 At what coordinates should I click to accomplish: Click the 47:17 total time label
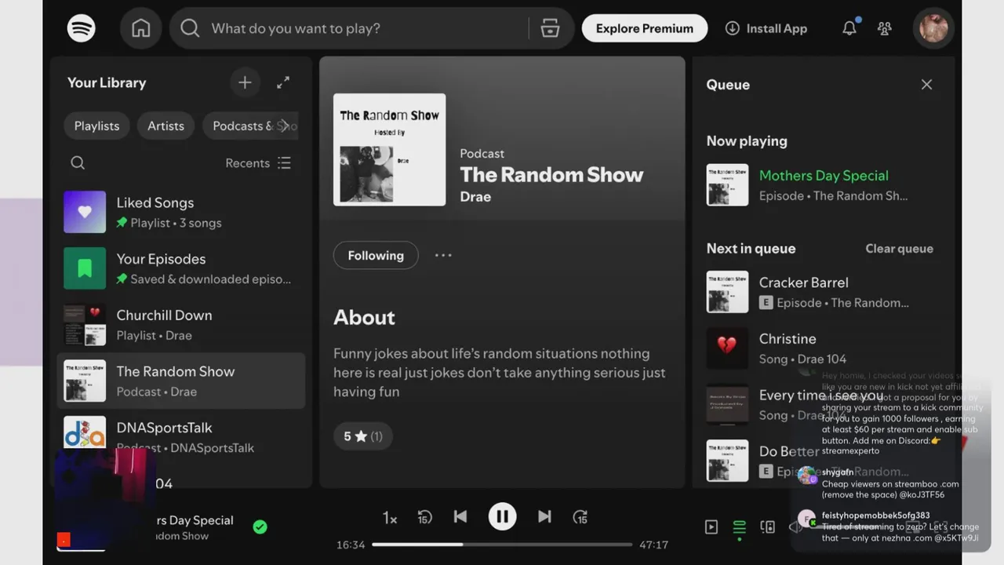click(653, 545)
